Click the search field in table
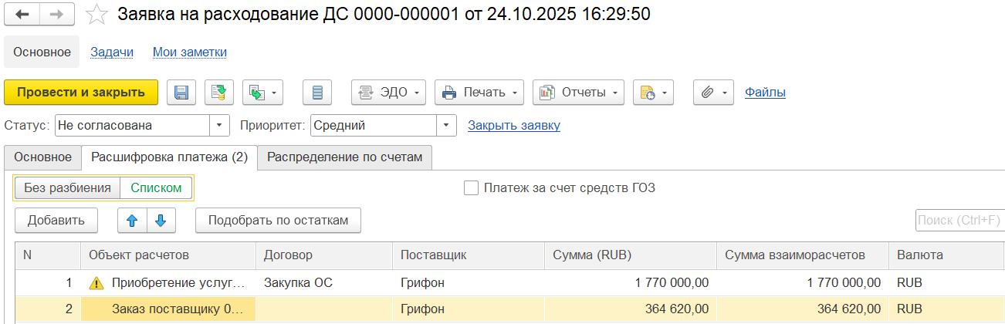 tap(959, 221)
